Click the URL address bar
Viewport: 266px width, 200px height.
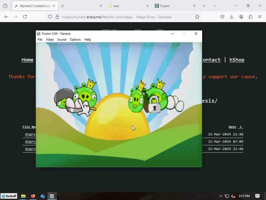coord(117,17)
